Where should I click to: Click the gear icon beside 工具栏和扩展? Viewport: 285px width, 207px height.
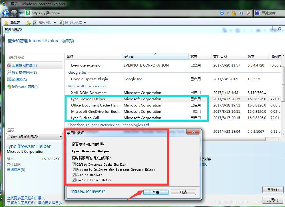tap(9, 65)
